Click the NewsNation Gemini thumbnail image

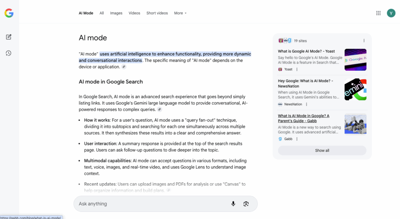(x=355, y=90)
